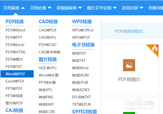Open WPS转Office converter
163x114 pixels.
point(83,30)
